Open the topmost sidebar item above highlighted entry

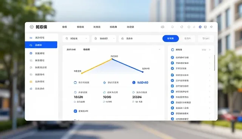point(37,38)
